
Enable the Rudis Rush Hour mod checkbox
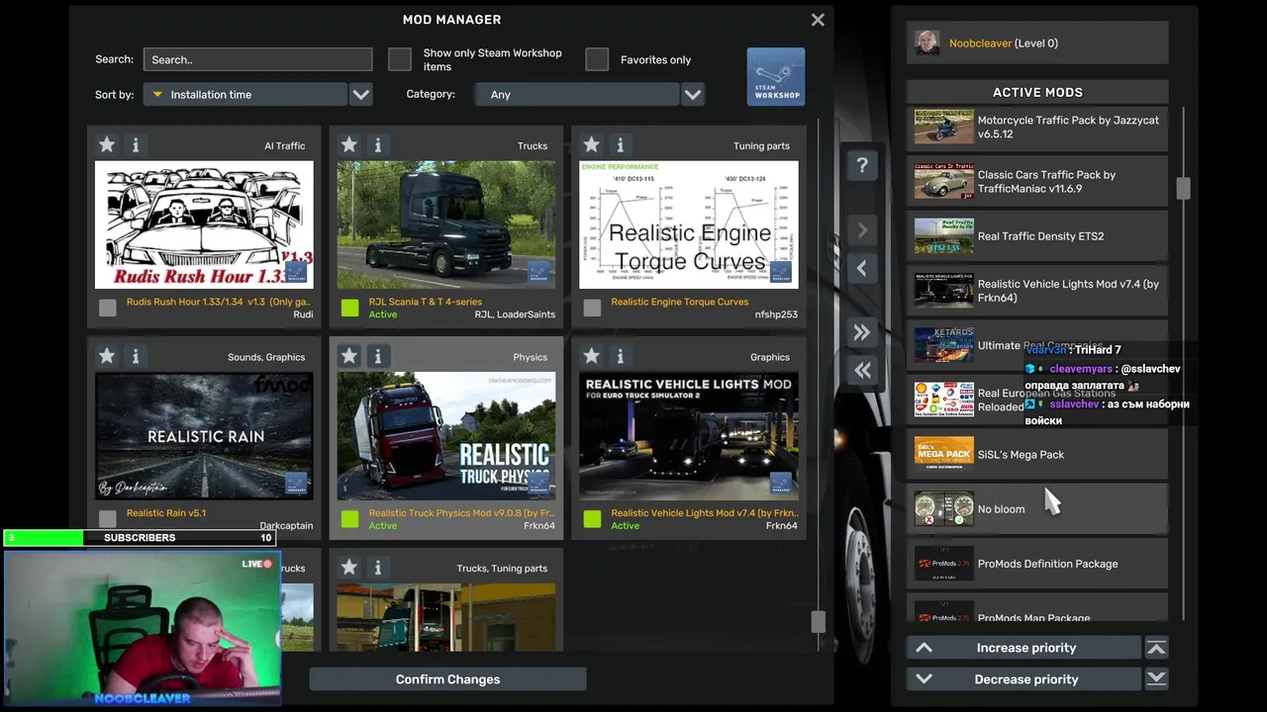pyautogui.click(x=108, y=308)
